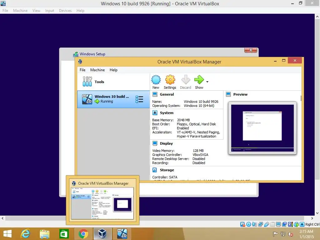Click the green Show arrow icon
Image resolution: width=320 pixels, height=240 pixels.
point(199,80)
